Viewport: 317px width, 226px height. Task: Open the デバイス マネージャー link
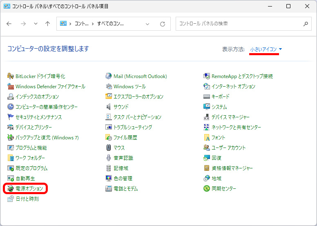pos(230,117)
